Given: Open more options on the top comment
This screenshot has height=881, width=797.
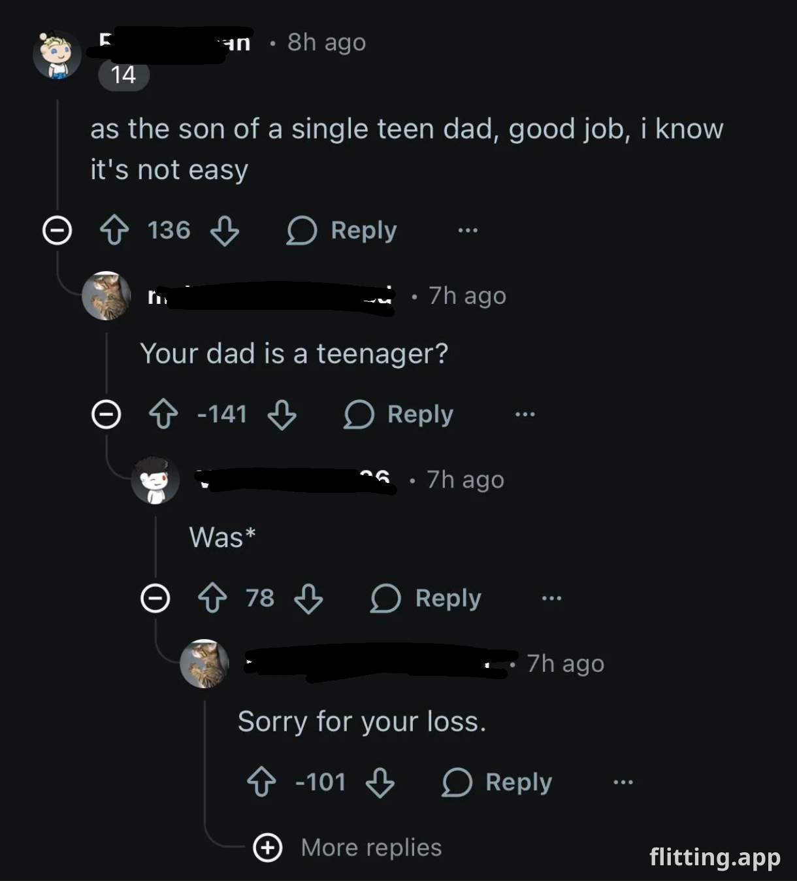Looking at the screenshot, I should (468, 229).
